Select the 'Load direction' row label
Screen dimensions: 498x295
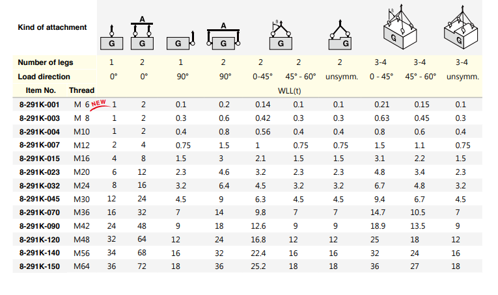pos(44,77)
